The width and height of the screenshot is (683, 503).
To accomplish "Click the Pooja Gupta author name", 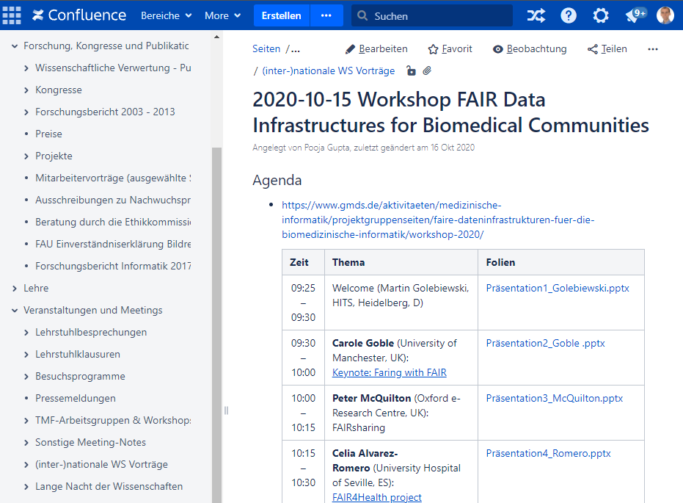I will coord(327,148).
